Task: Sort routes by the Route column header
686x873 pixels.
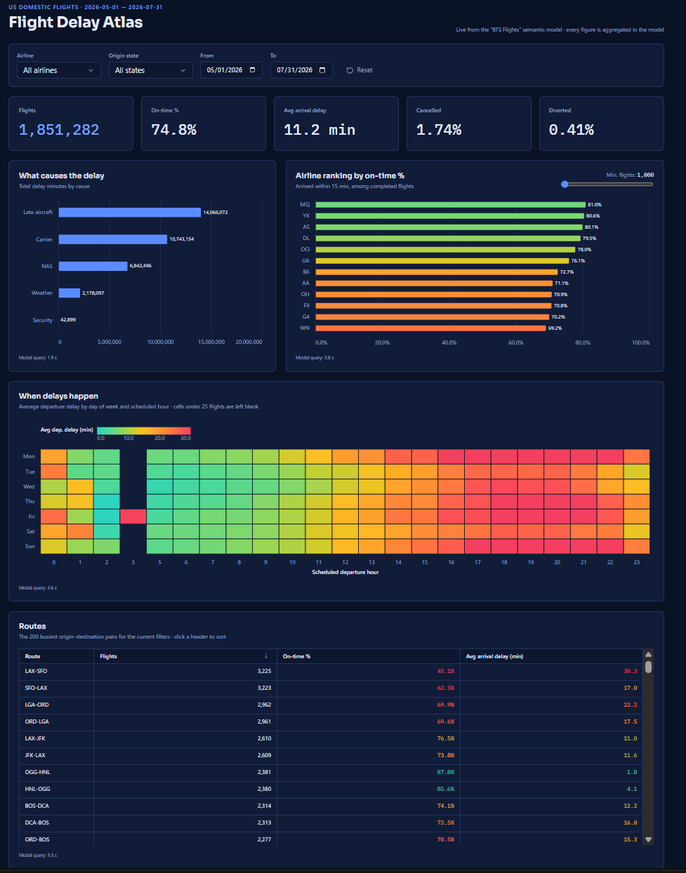Action: [x=56, y=656]
